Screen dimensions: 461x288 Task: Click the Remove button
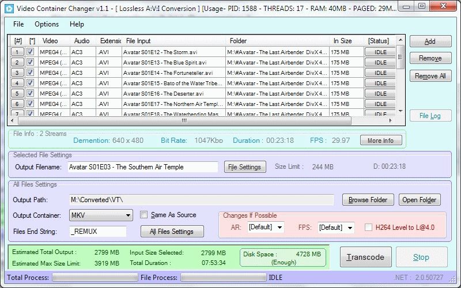click(x=430, y=58)
